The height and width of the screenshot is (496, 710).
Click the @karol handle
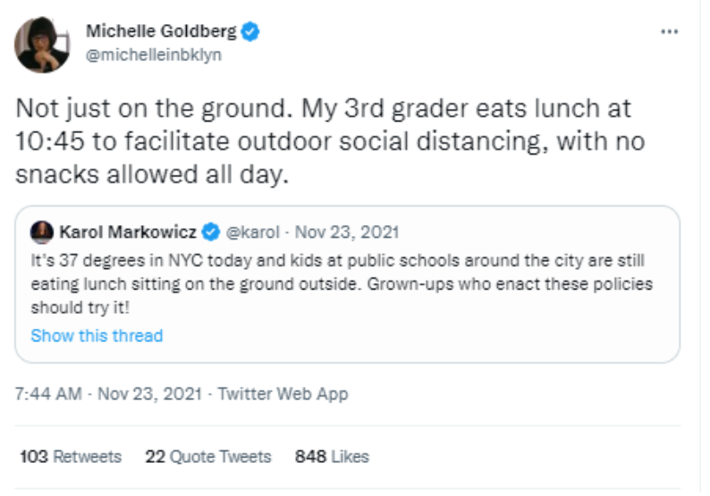[252, 233]
